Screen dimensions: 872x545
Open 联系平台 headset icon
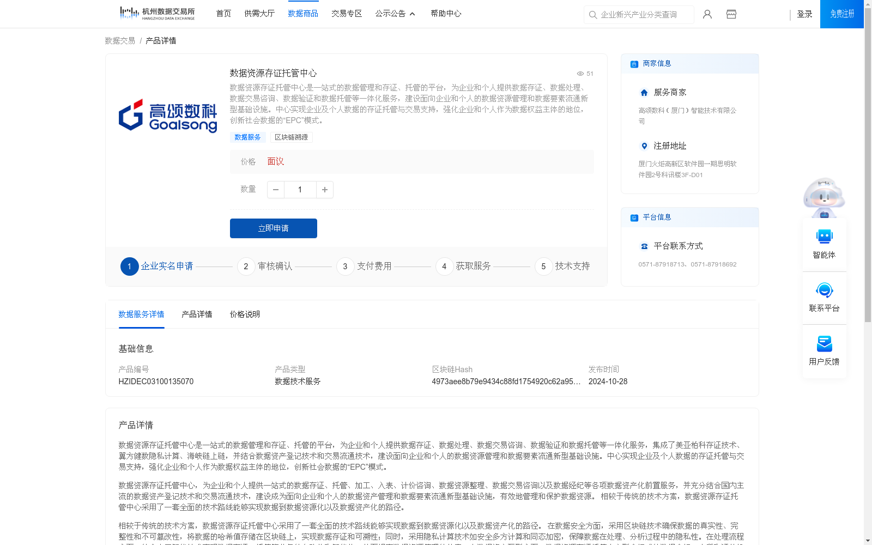click(825, 290)
